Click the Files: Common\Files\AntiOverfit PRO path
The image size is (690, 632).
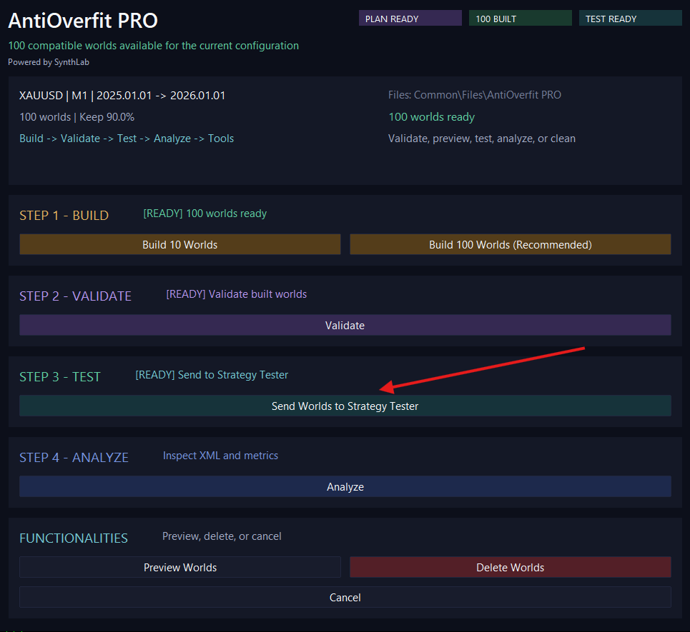(x=474, y=95)
